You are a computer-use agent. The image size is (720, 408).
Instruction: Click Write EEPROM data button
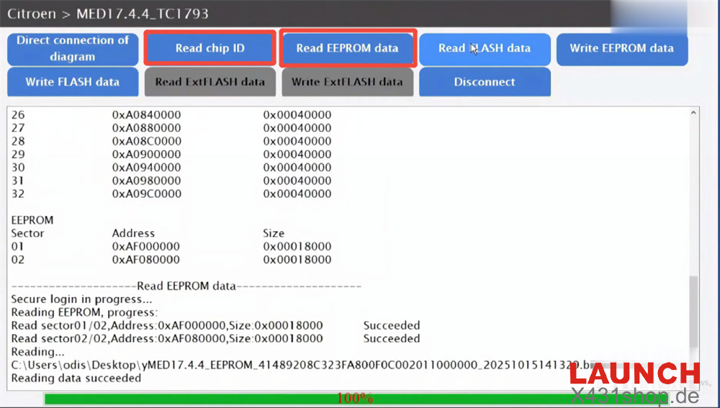point(622,49)
